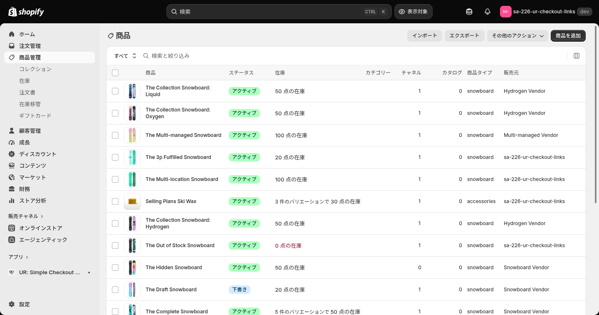Open the sa-226-ur-checkout-links store menu
The height and width of the screenshot is (315, 599).
[x=546, y=12]
